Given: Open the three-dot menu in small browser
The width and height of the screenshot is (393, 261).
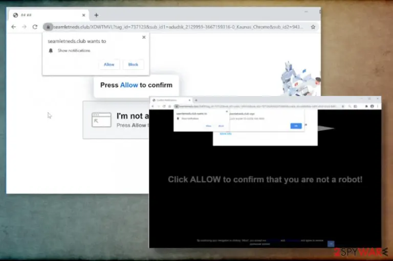Looking at the screenshot, I should (x=378, y=106).
